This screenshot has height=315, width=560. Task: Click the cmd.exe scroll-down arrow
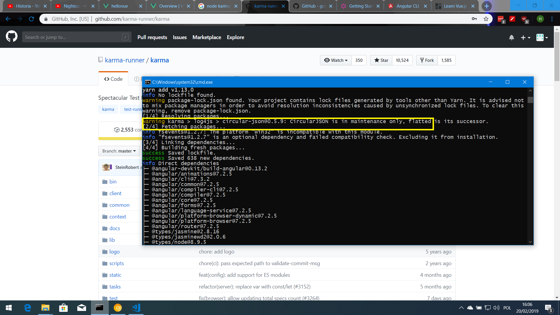pos(530,242)
